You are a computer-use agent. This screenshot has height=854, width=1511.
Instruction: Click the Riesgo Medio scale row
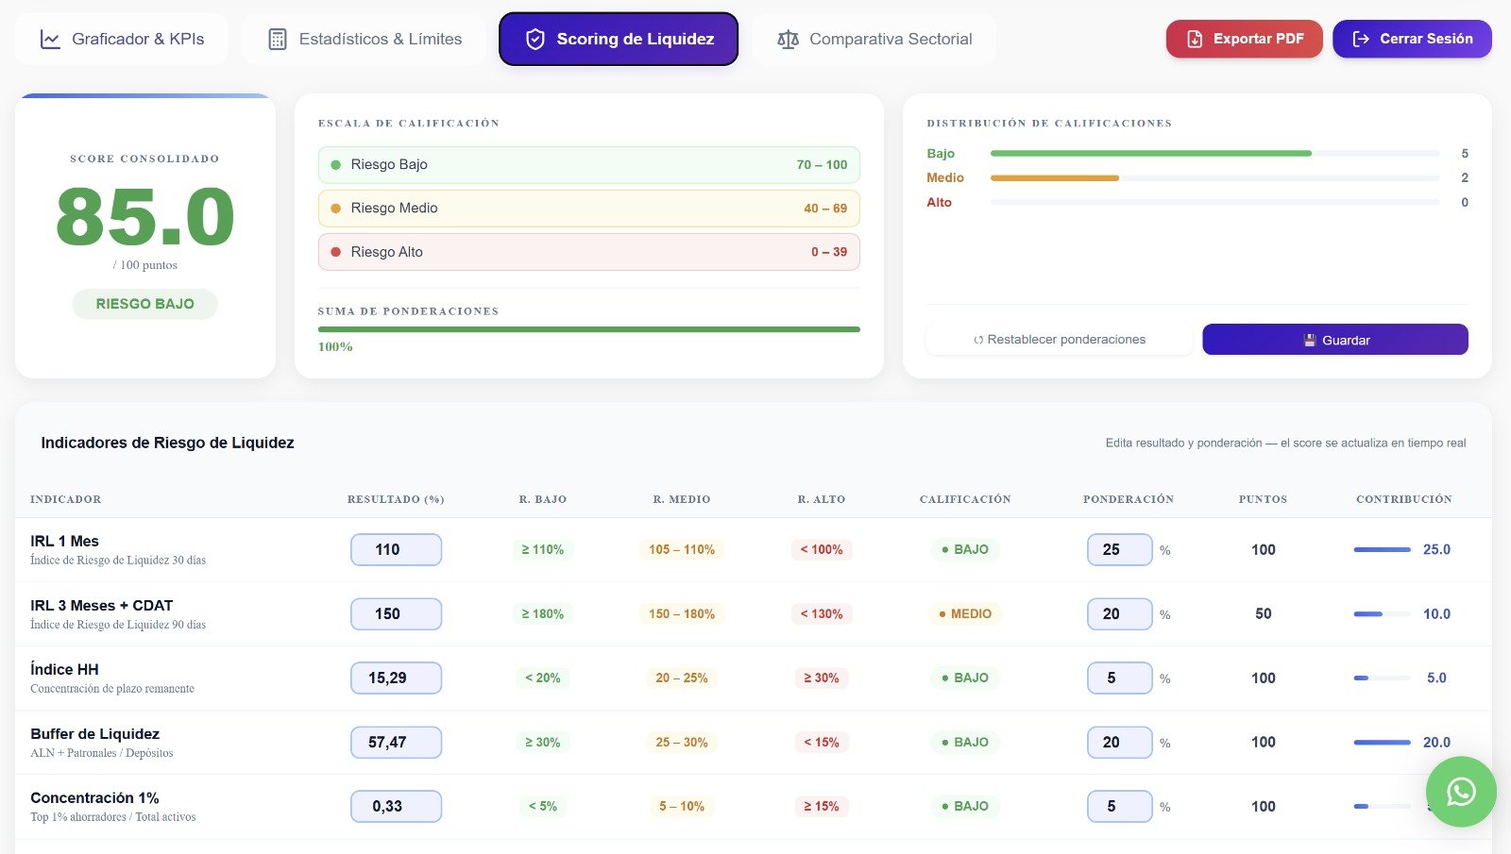coord(589,208)
